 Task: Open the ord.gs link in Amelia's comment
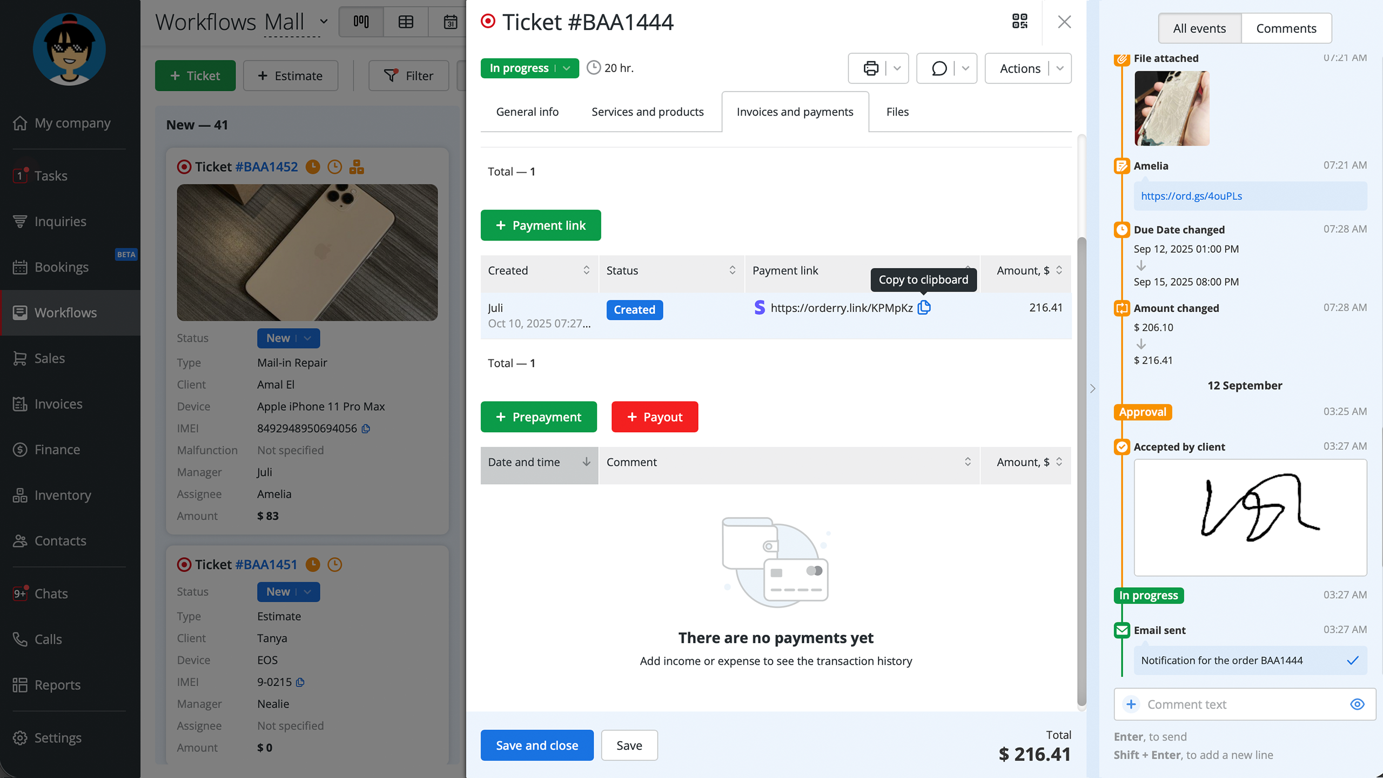1191,196
